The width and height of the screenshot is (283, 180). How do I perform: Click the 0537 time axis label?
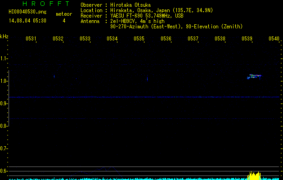coord(193,38)
